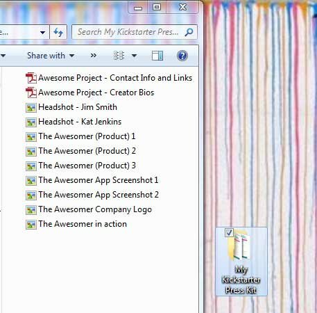
Task: Select file The Awesomer App Screenshot 2
Action: [x=92, y=195]
